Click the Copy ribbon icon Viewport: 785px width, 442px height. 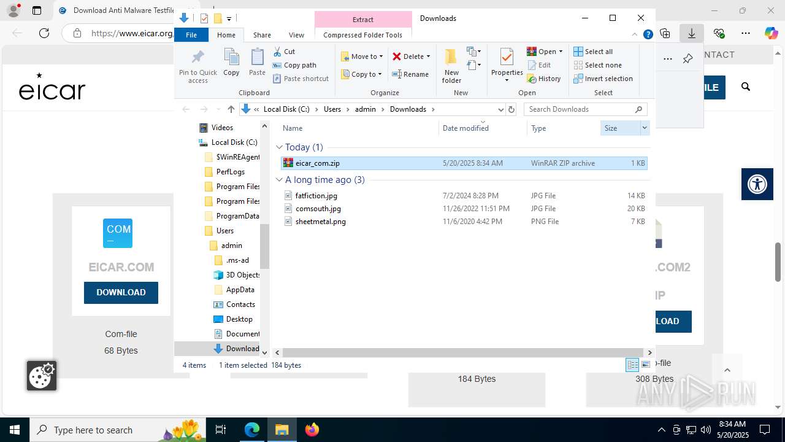click(231, 62)
